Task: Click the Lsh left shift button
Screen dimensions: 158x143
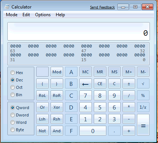Action: 42,119
